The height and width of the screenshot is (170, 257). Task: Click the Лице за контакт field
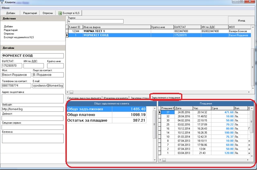[x=48, y=75]
